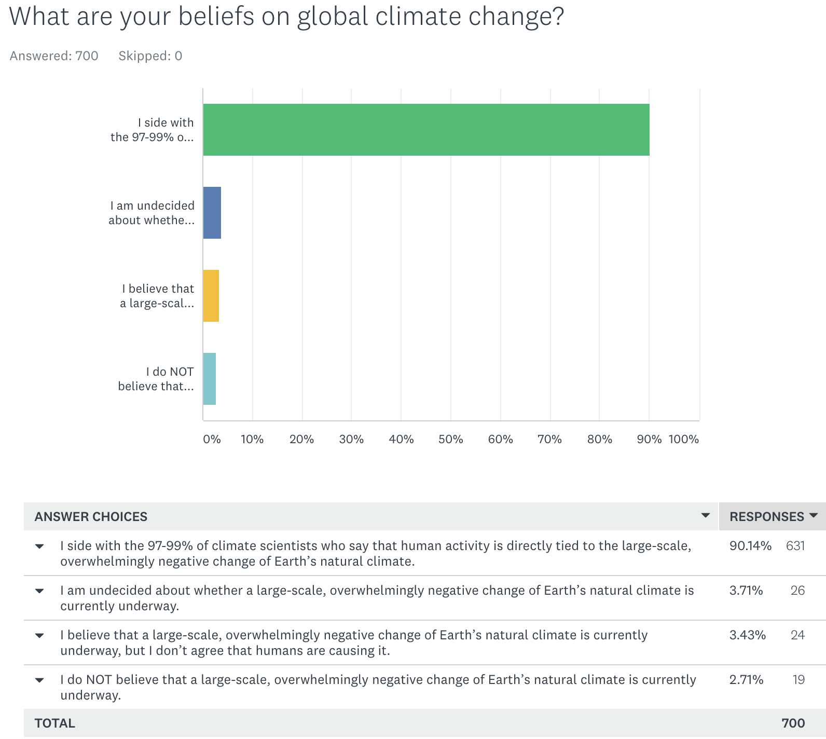
Task: Click the 'I do NOT believe that' axis label
Action: point(156,379)
